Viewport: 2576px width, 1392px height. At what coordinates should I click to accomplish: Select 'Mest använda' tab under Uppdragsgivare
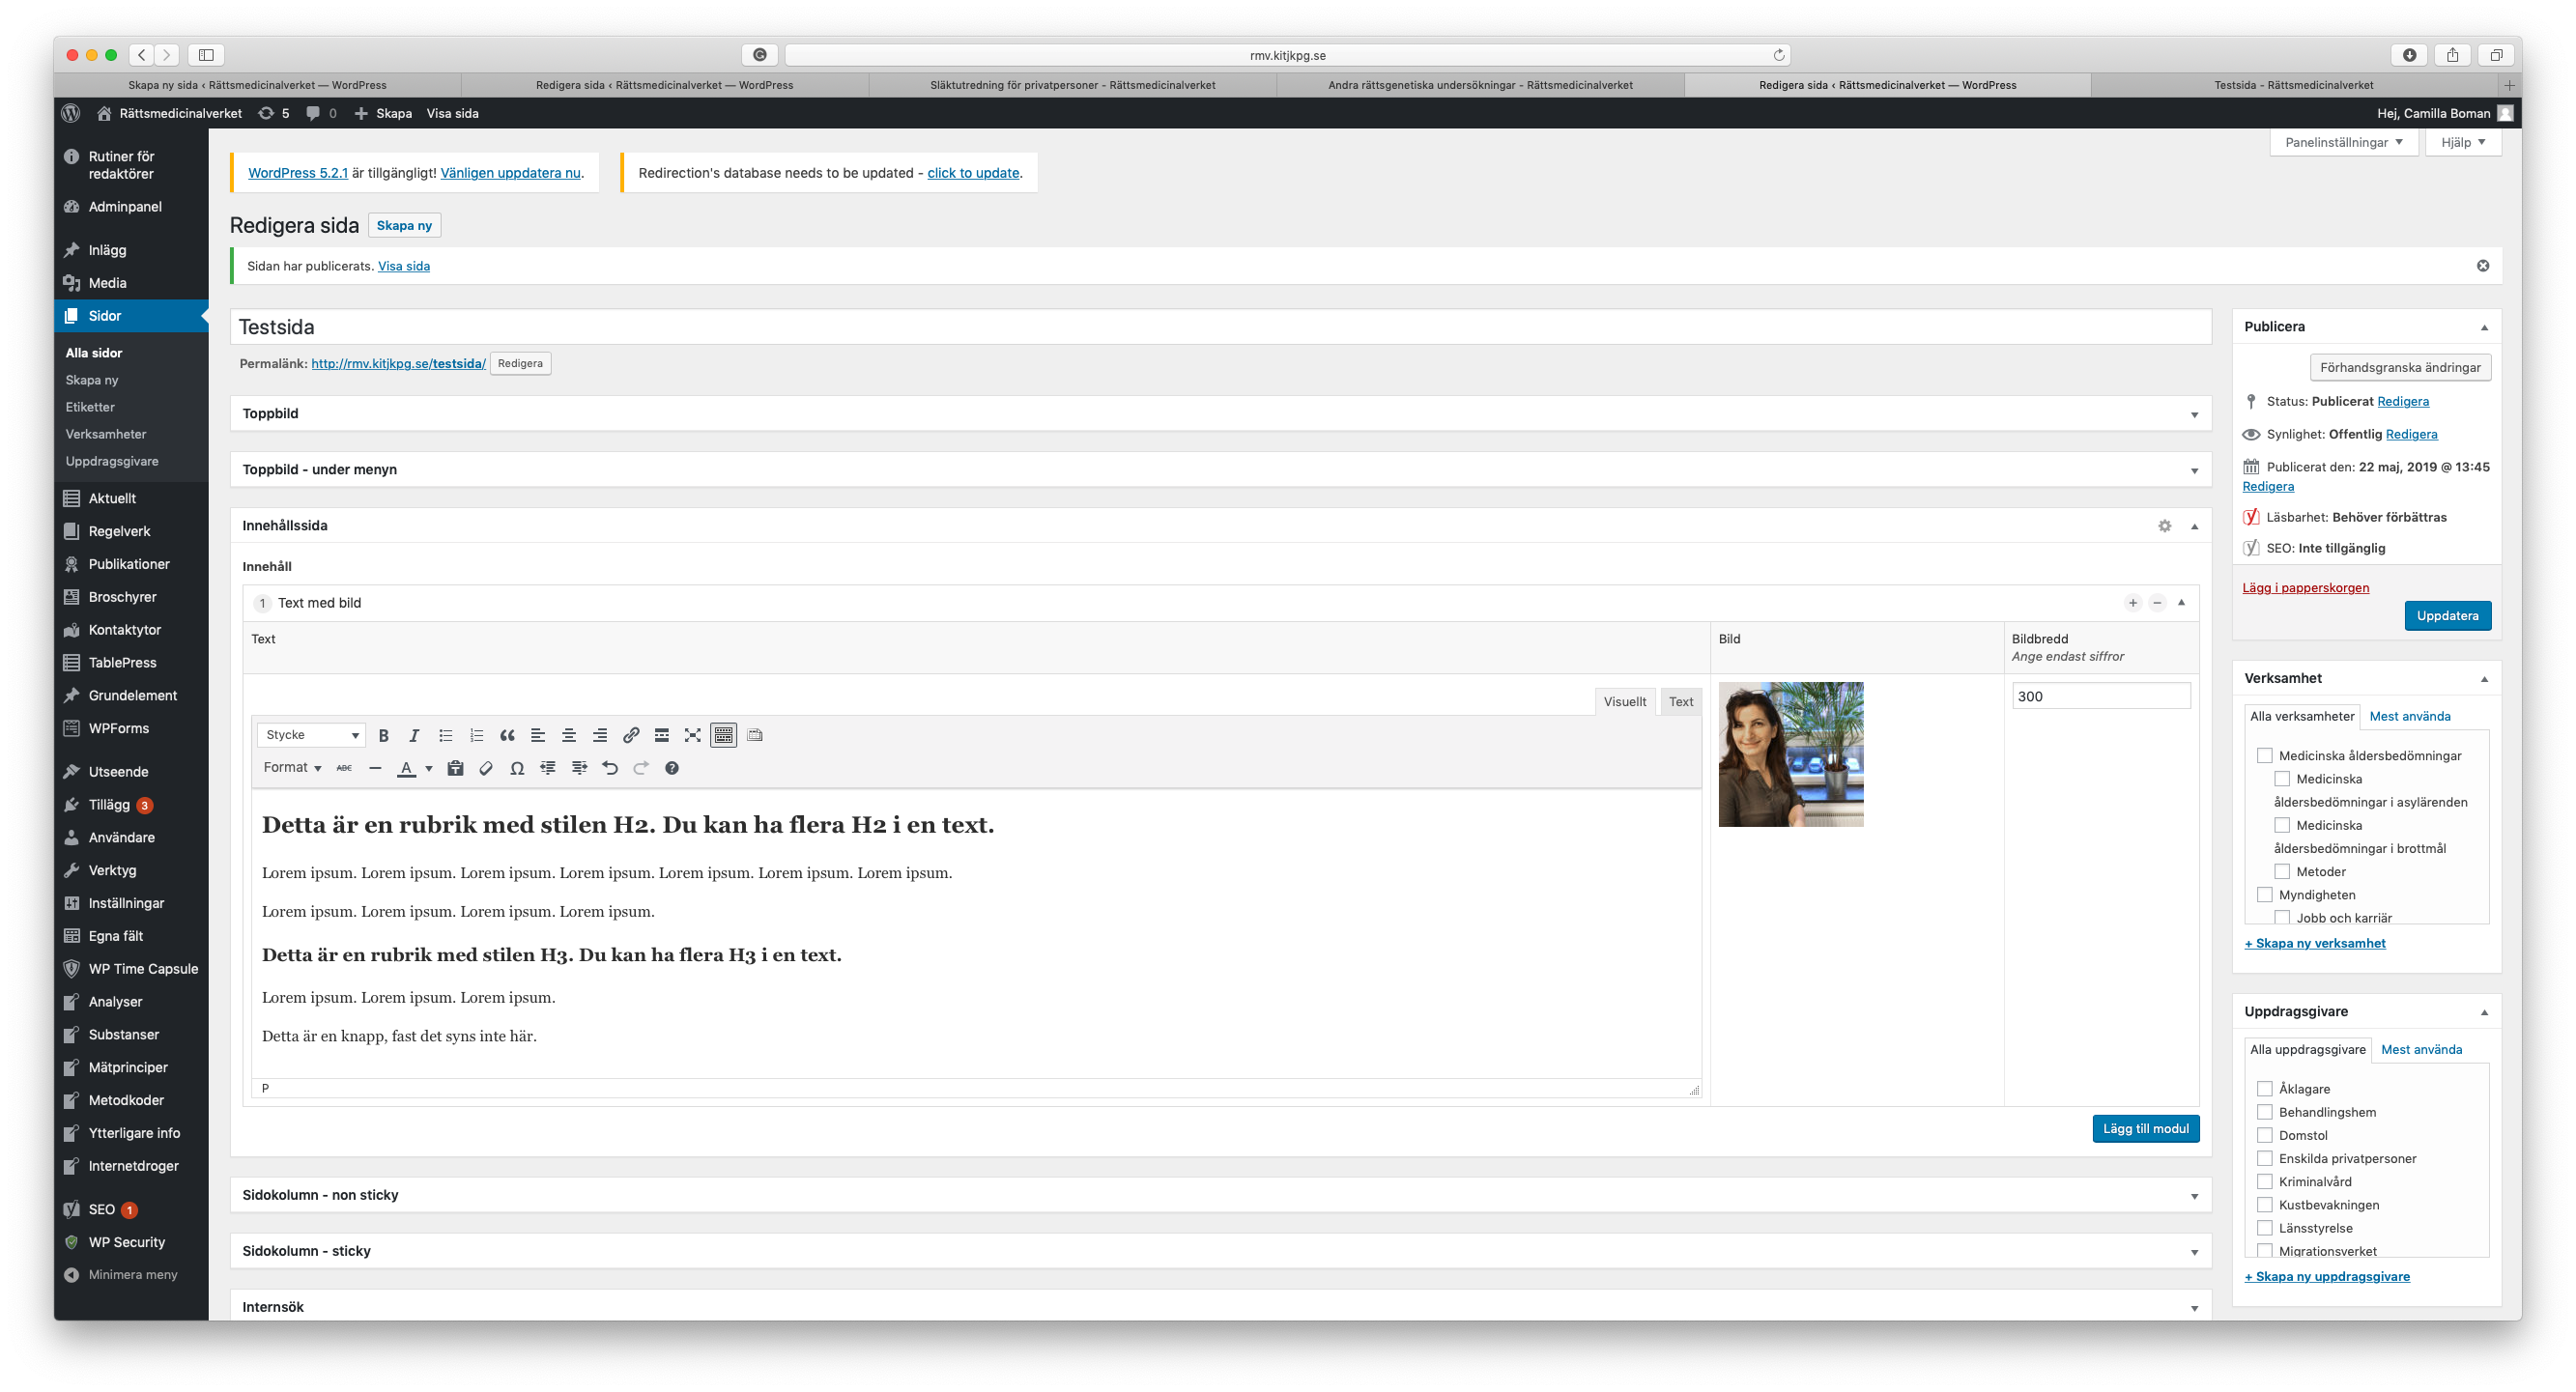coord(2421,1049)
